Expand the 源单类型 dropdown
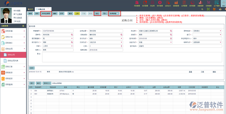226x114 pixels. coord(220,31)
